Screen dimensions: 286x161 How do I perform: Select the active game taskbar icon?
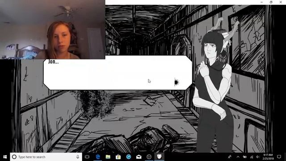[x=159, y=157]
